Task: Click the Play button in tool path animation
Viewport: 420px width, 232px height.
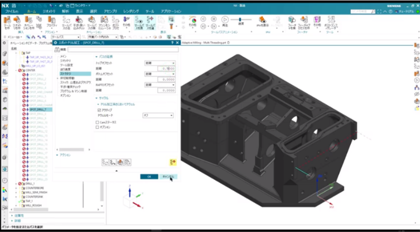Action: tap(225, 19)
